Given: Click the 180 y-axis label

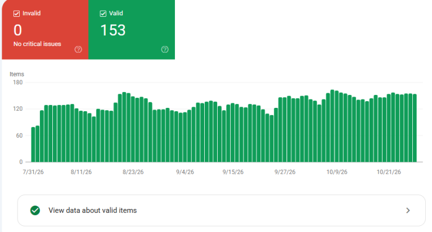Looking at the screenshot, I should 17,82.
